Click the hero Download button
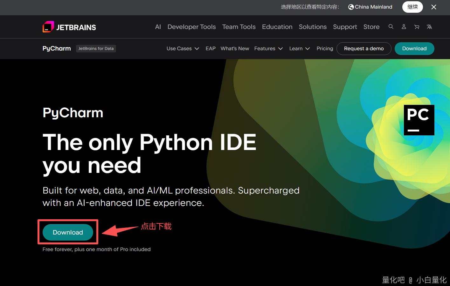This screenshot has height=286, width=450. pos(68,232)
